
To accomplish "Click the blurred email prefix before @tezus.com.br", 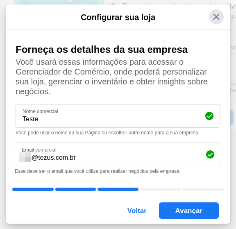I will tap(25, 157).
